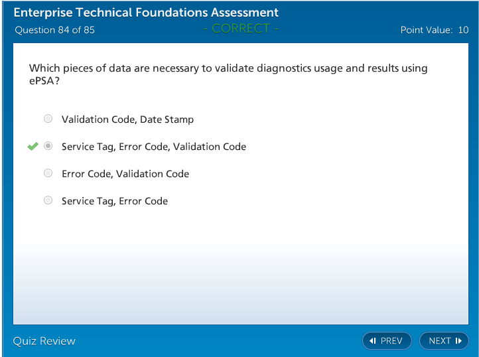This screenshot has height=357, width=479.
Task: Select radio button for "Service Tag, Error Code, Validation Code"
Action: [48, 147]
